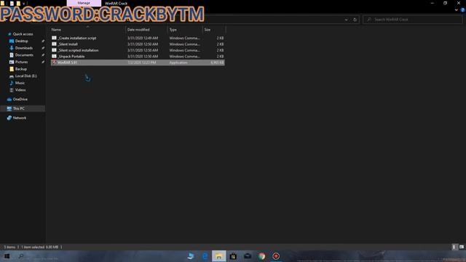Open Documents in the sidebar
The width and height of the screenshot is (466, 262).
[x=24, y=55]
